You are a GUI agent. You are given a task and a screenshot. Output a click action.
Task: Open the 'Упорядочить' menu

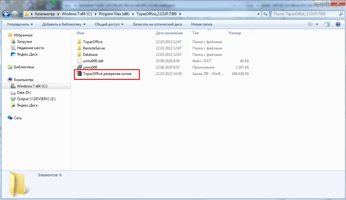click(20, 24)
